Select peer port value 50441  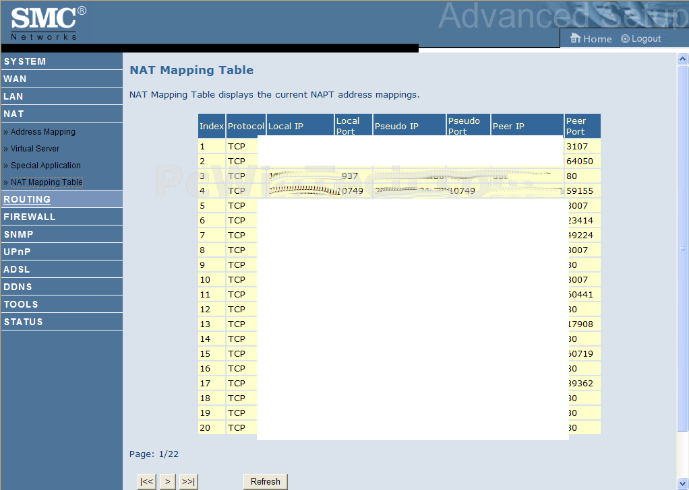[x=581, y=295]
